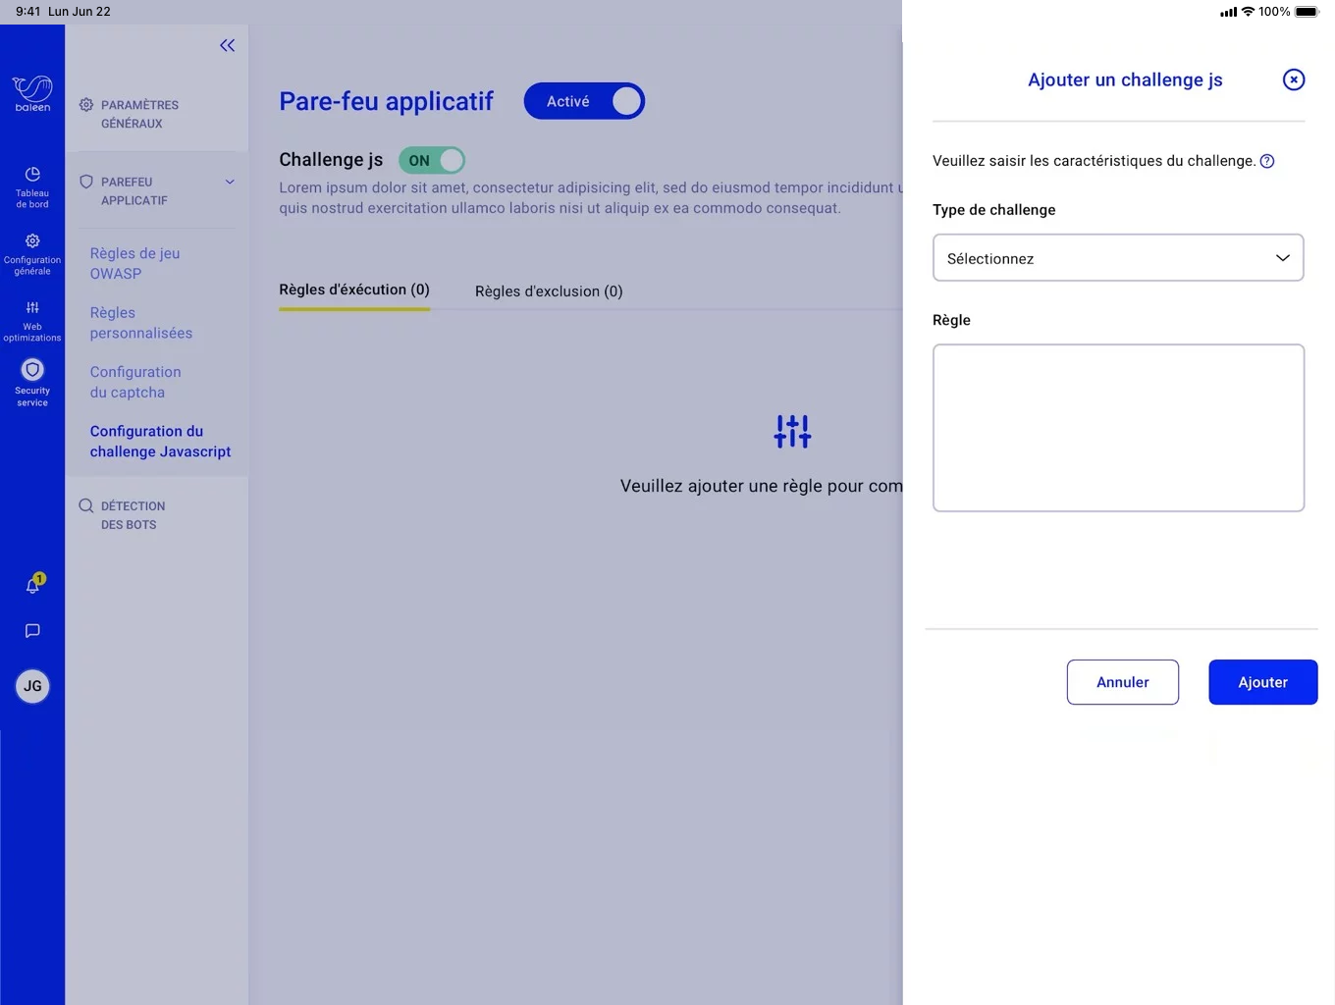This screenshot has width=1335, height=1005.
Task: Click into the Règle text area
Action: (x=1118, y=427)
